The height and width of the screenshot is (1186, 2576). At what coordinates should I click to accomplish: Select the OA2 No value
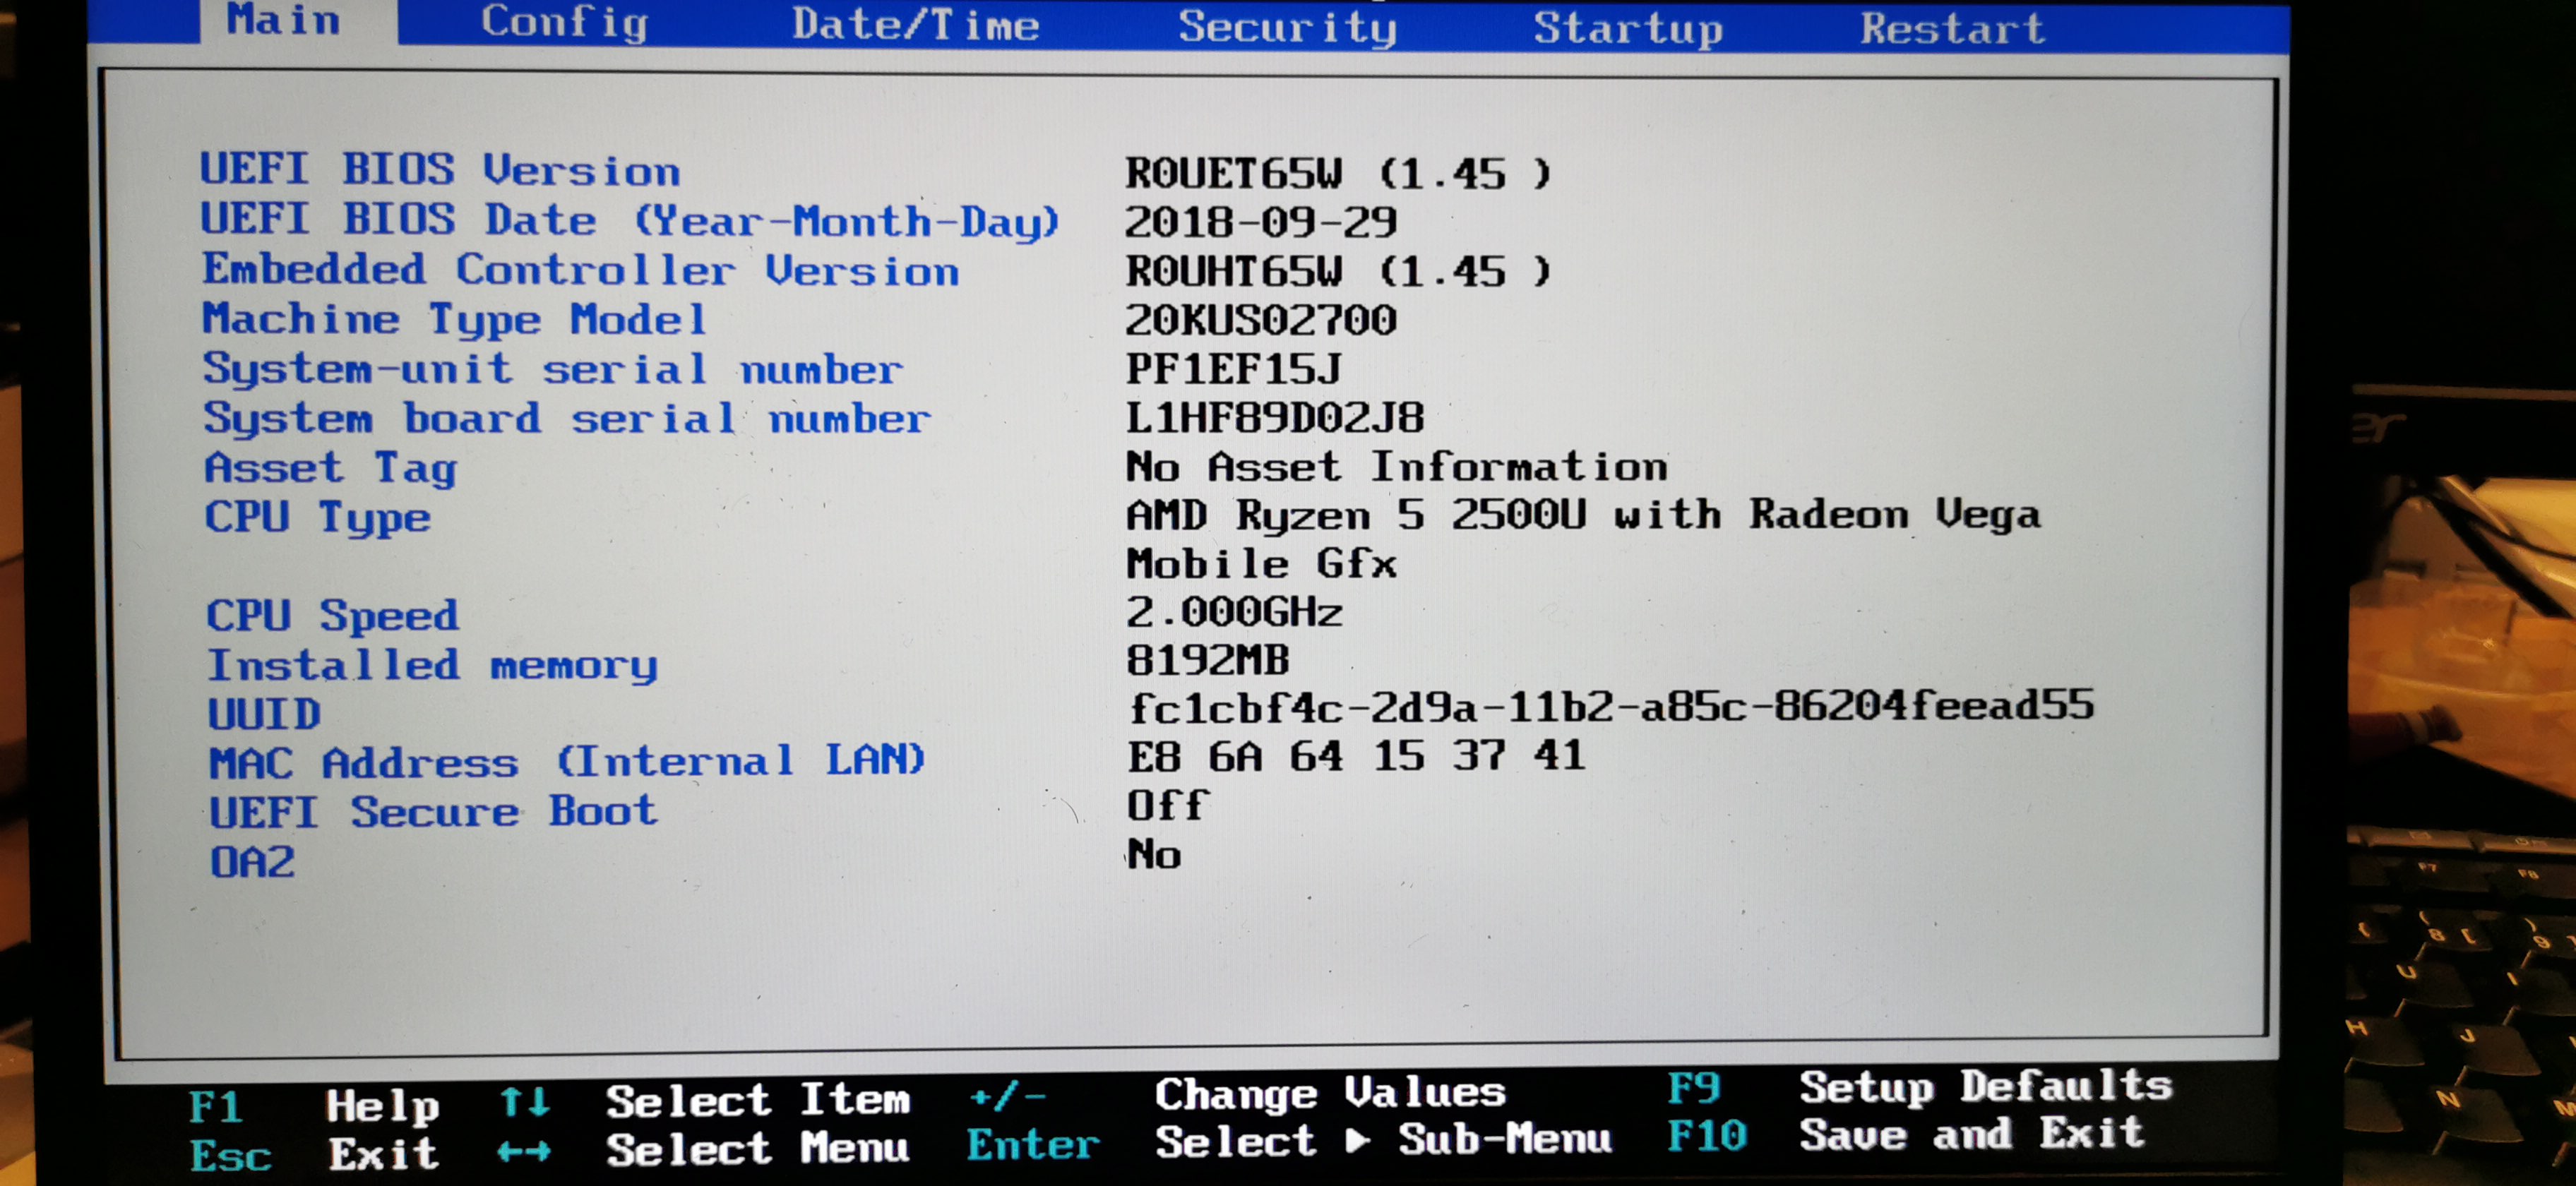tap(1154, 855)
